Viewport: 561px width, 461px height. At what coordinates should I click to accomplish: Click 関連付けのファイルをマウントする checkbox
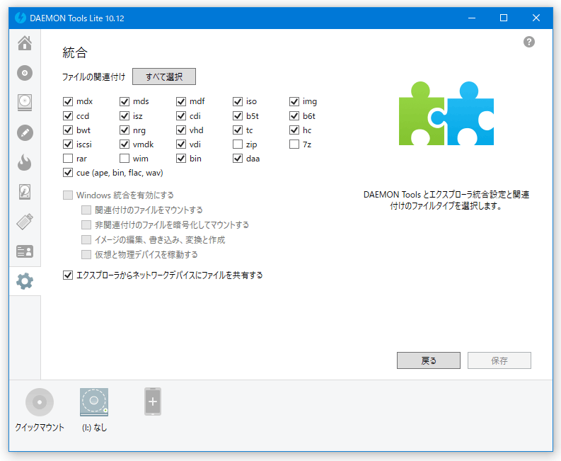[x=86, y=210]
